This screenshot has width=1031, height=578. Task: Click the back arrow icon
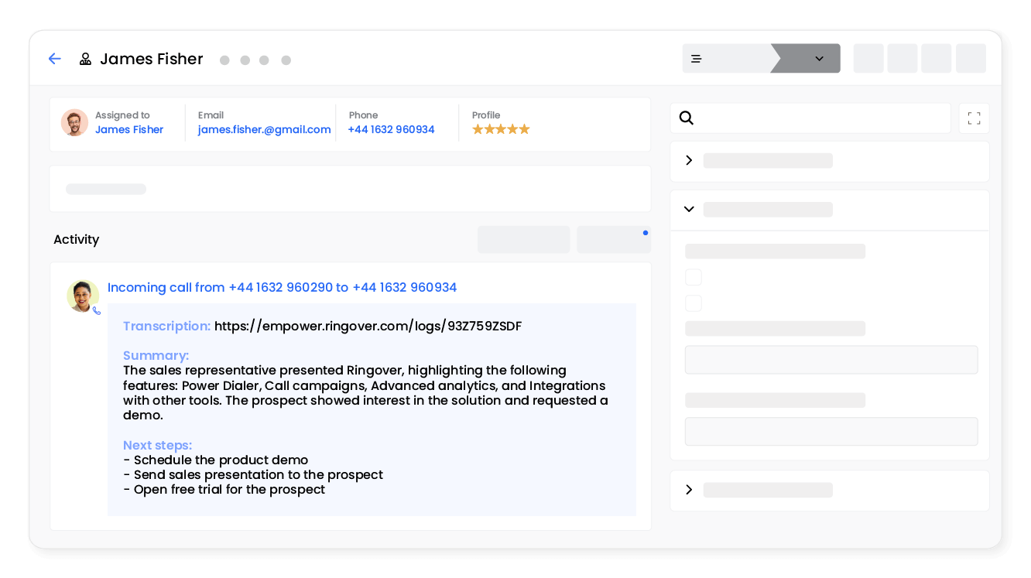54,59
